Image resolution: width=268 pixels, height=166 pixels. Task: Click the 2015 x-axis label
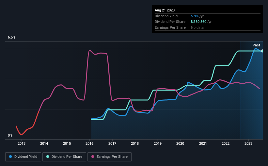[67, 143]
